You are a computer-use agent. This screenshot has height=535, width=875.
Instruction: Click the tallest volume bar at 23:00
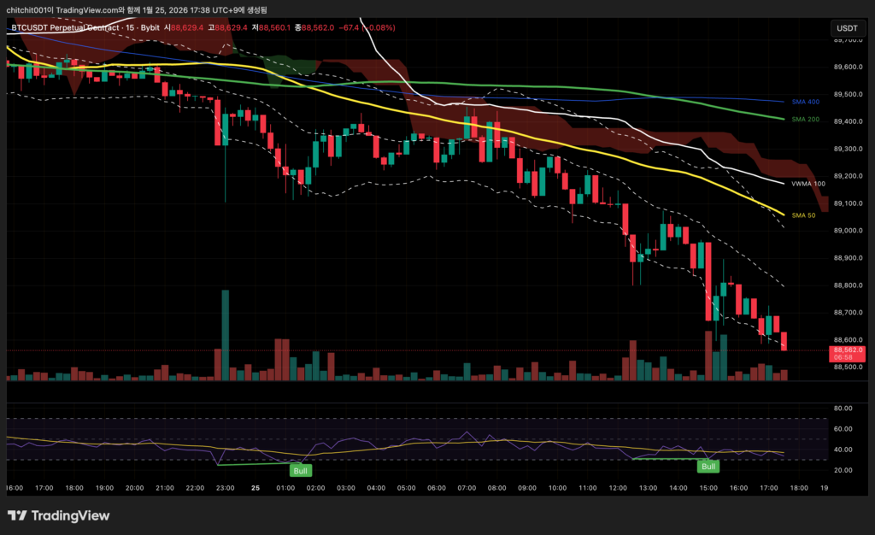(x=226, y=335)
